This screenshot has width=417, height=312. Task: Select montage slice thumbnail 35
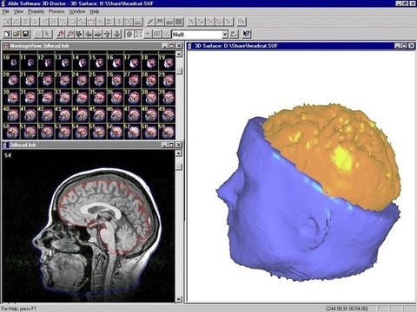pyautogui.click(x=97, y=97)
